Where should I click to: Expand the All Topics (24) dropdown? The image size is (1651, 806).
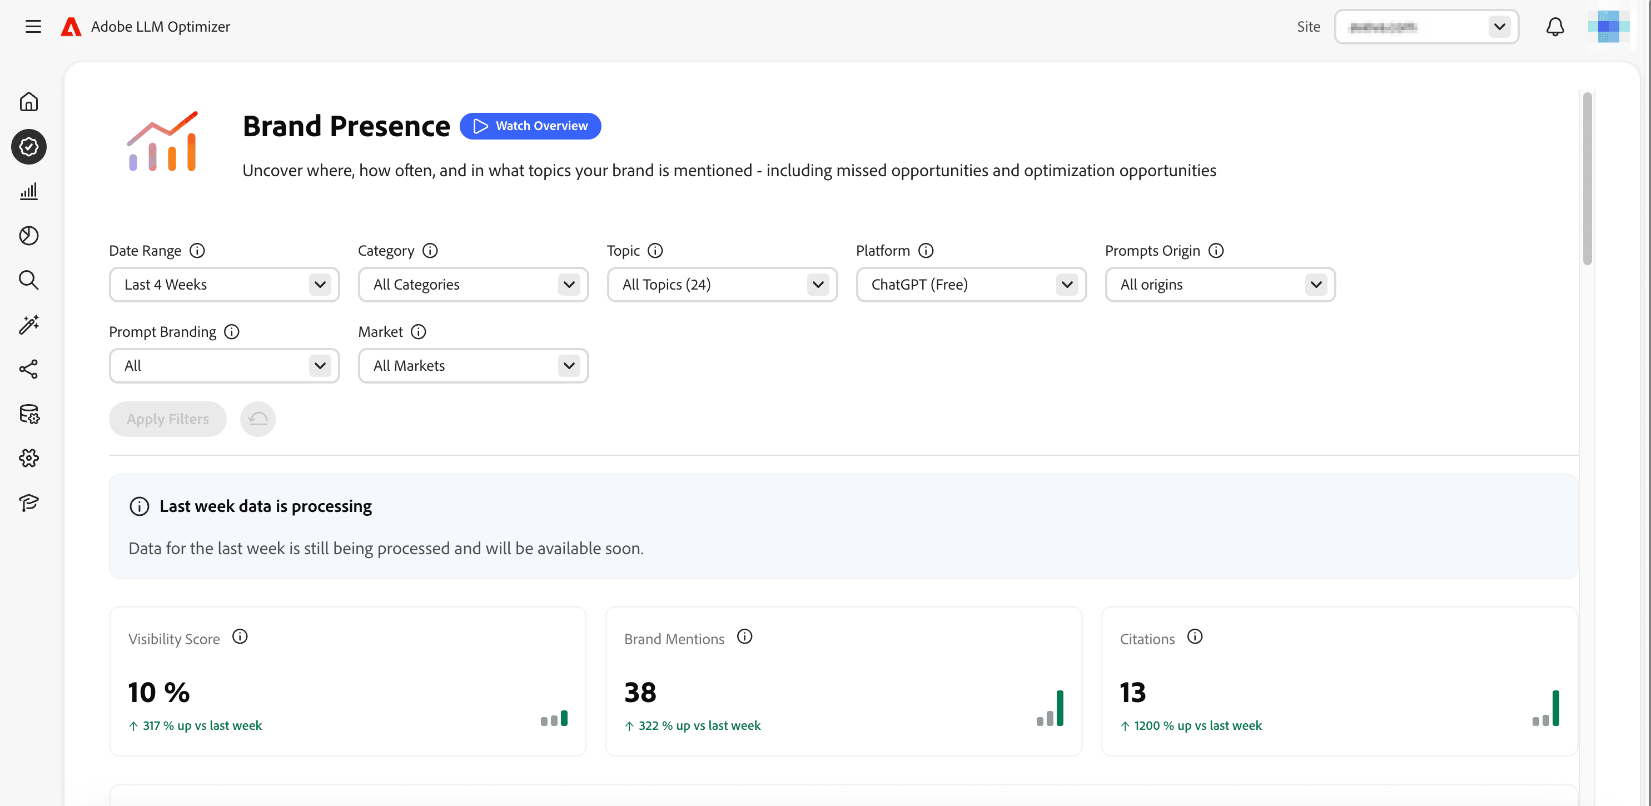[722, 285]
